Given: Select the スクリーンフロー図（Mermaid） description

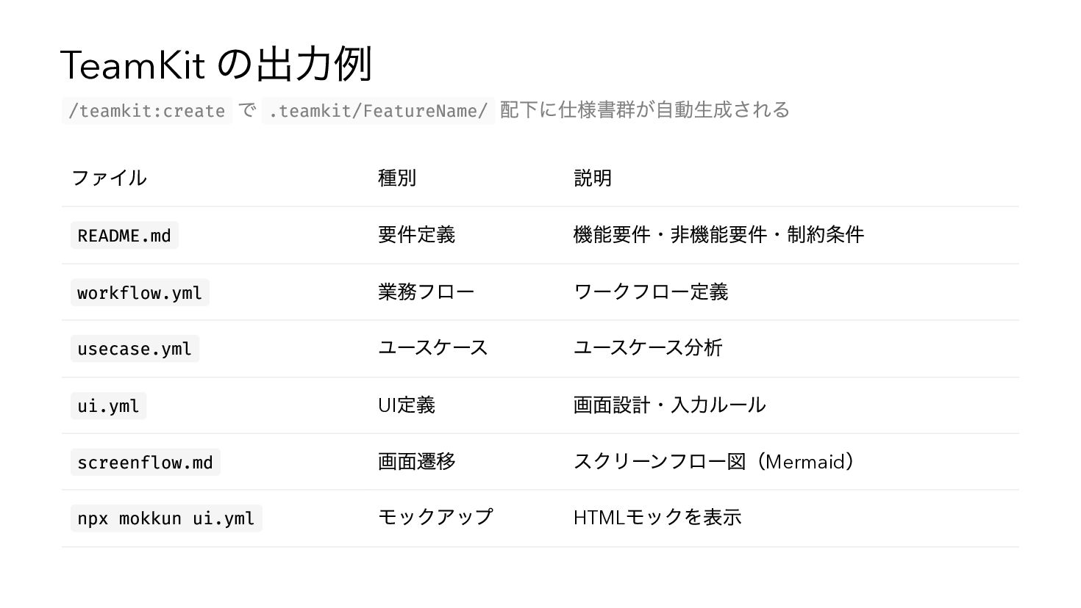Looking at the screenshot, I should 715,462.
